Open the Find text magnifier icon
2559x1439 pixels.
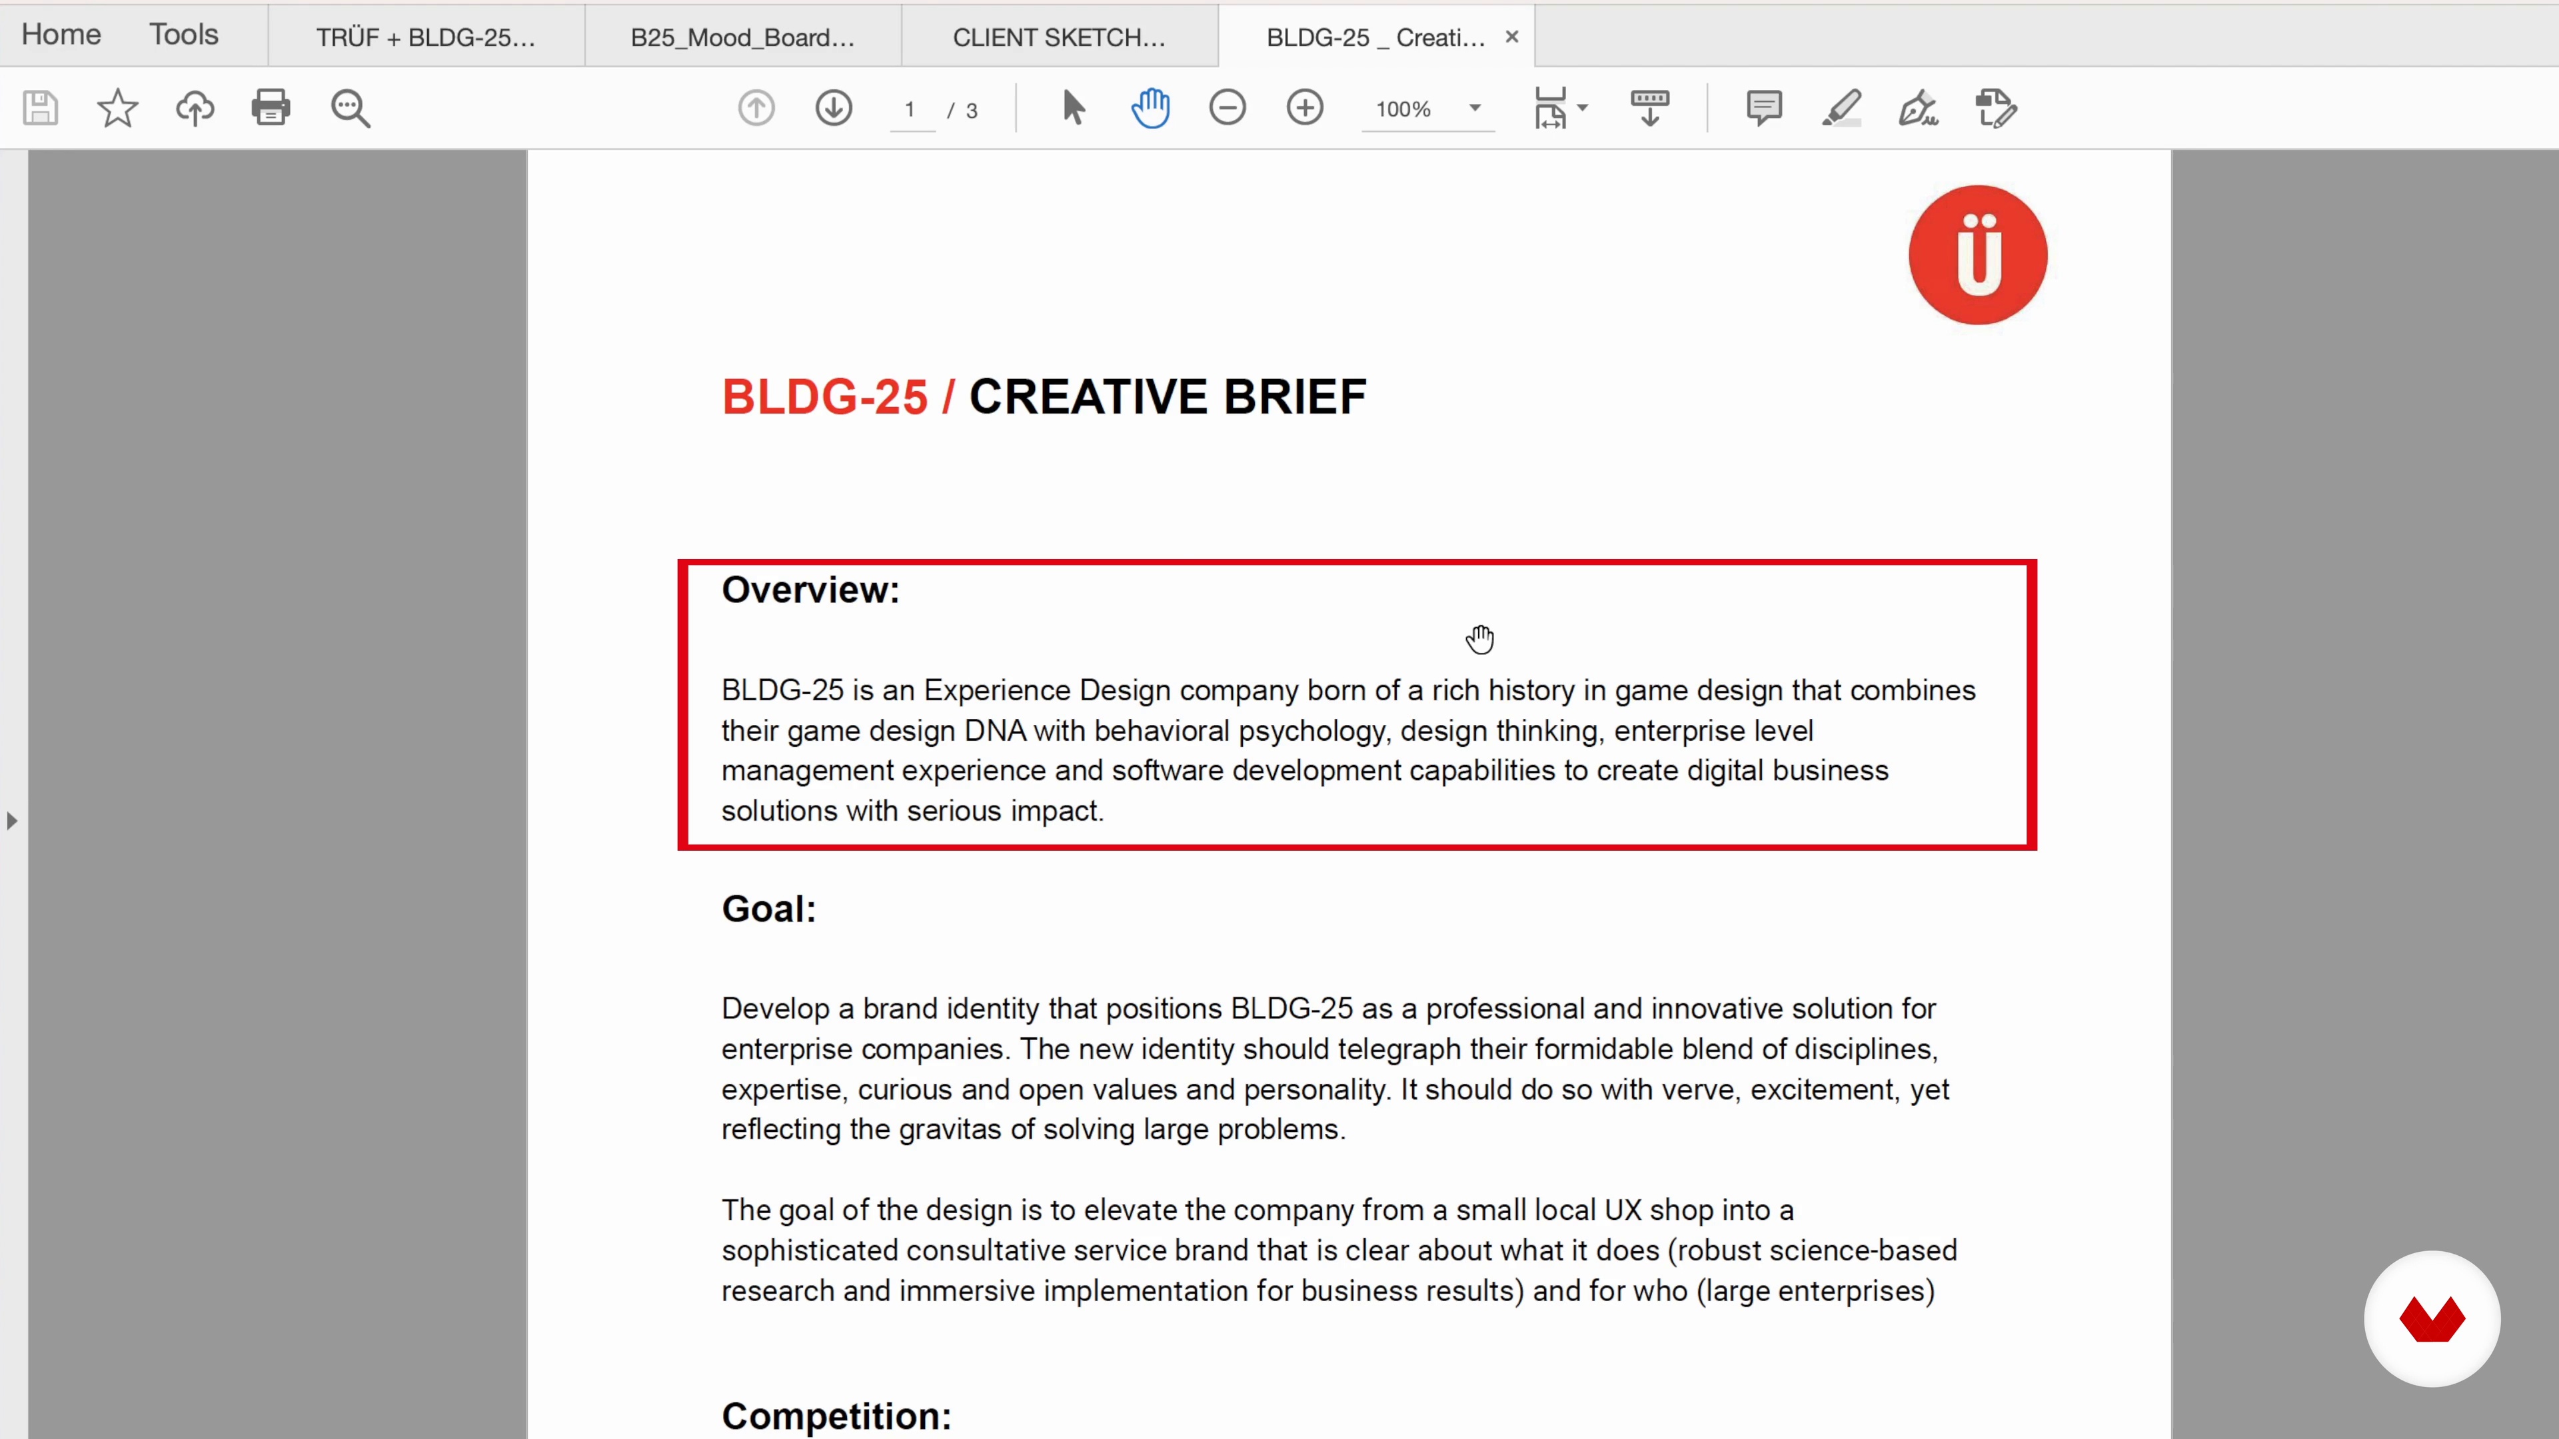pos(350,108)
